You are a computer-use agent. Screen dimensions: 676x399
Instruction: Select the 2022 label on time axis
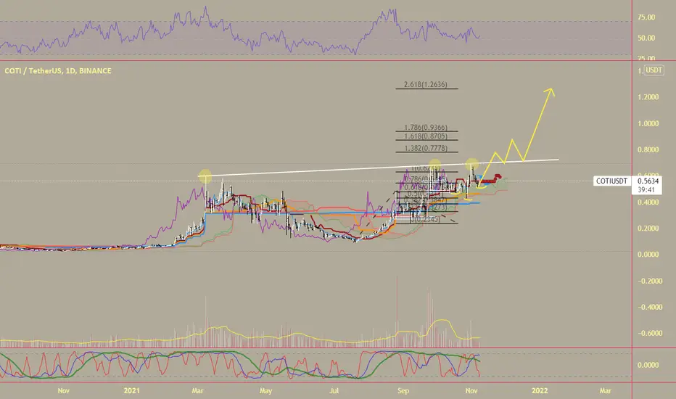[540, 390]
